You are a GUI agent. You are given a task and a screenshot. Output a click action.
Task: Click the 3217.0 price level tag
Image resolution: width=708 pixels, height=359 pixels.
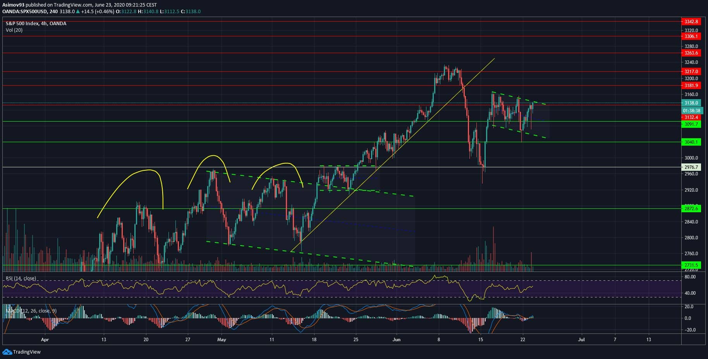[691, 72]
